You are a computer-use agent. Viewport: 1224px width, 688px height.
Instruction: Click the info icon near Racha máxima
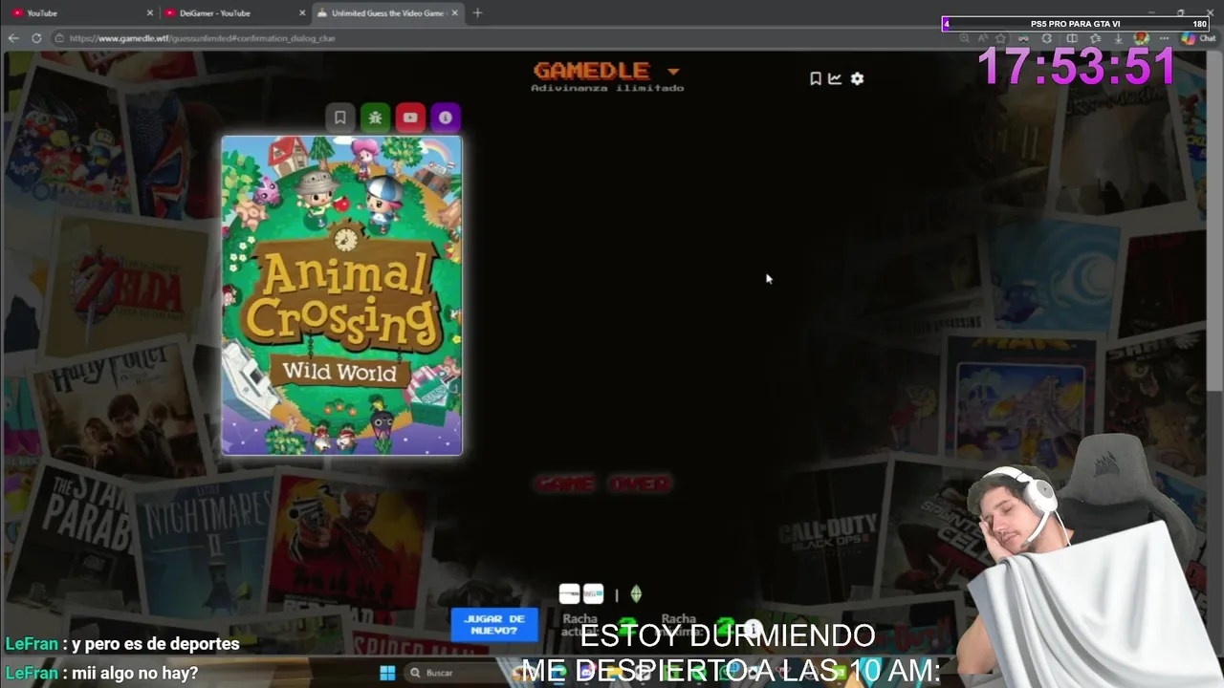754,628
